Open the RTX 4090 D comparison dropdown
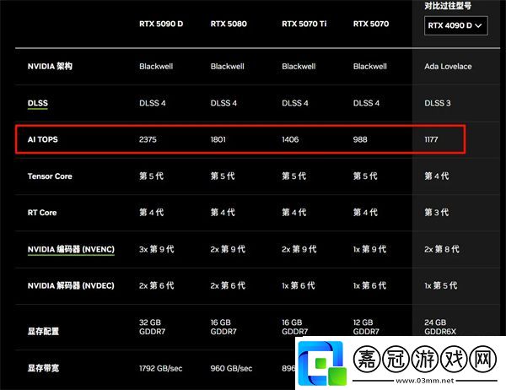Image resolution: width=506 pixels, height=390 pixels. tap(455, 25)
